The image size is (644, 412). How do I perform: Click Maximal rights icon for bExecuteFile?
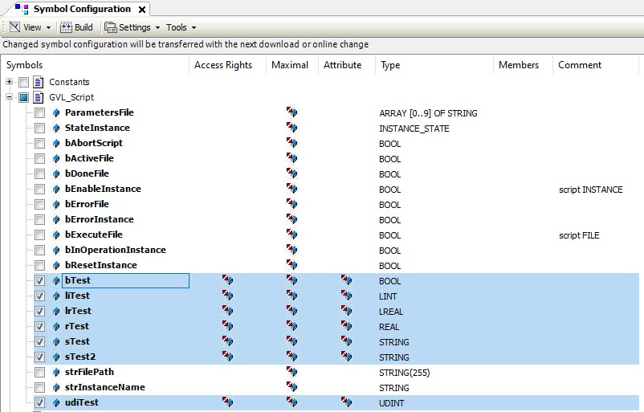[291, 234]
